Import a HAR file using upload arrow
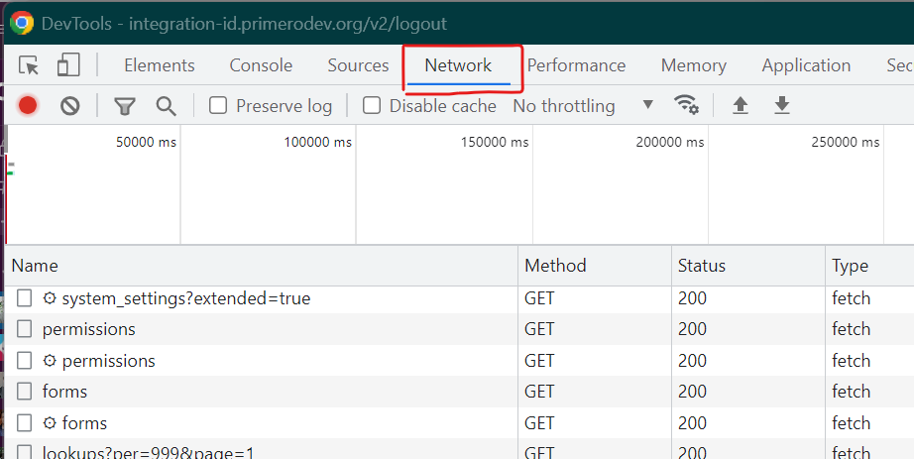 tap(741, 105)
